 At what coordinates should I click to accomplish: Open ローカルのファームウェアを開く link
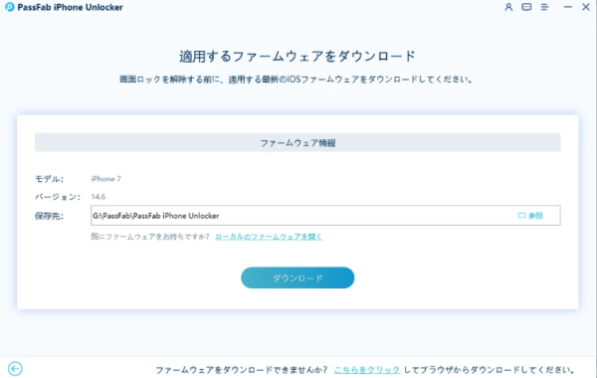269,237
